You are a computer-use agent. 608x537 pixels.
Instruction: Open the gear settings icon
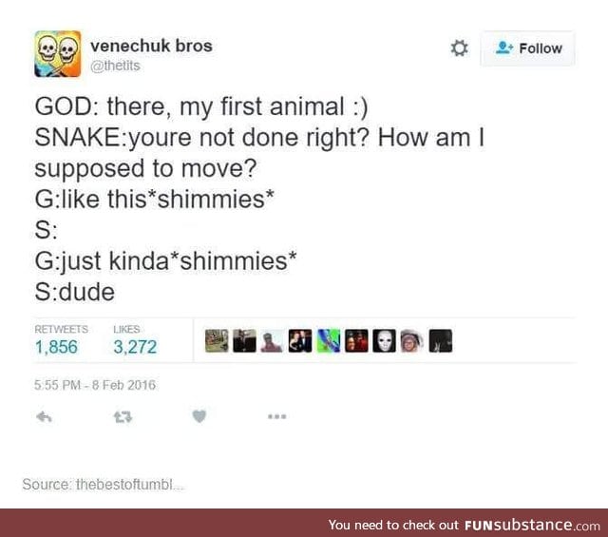pos(459,48)
